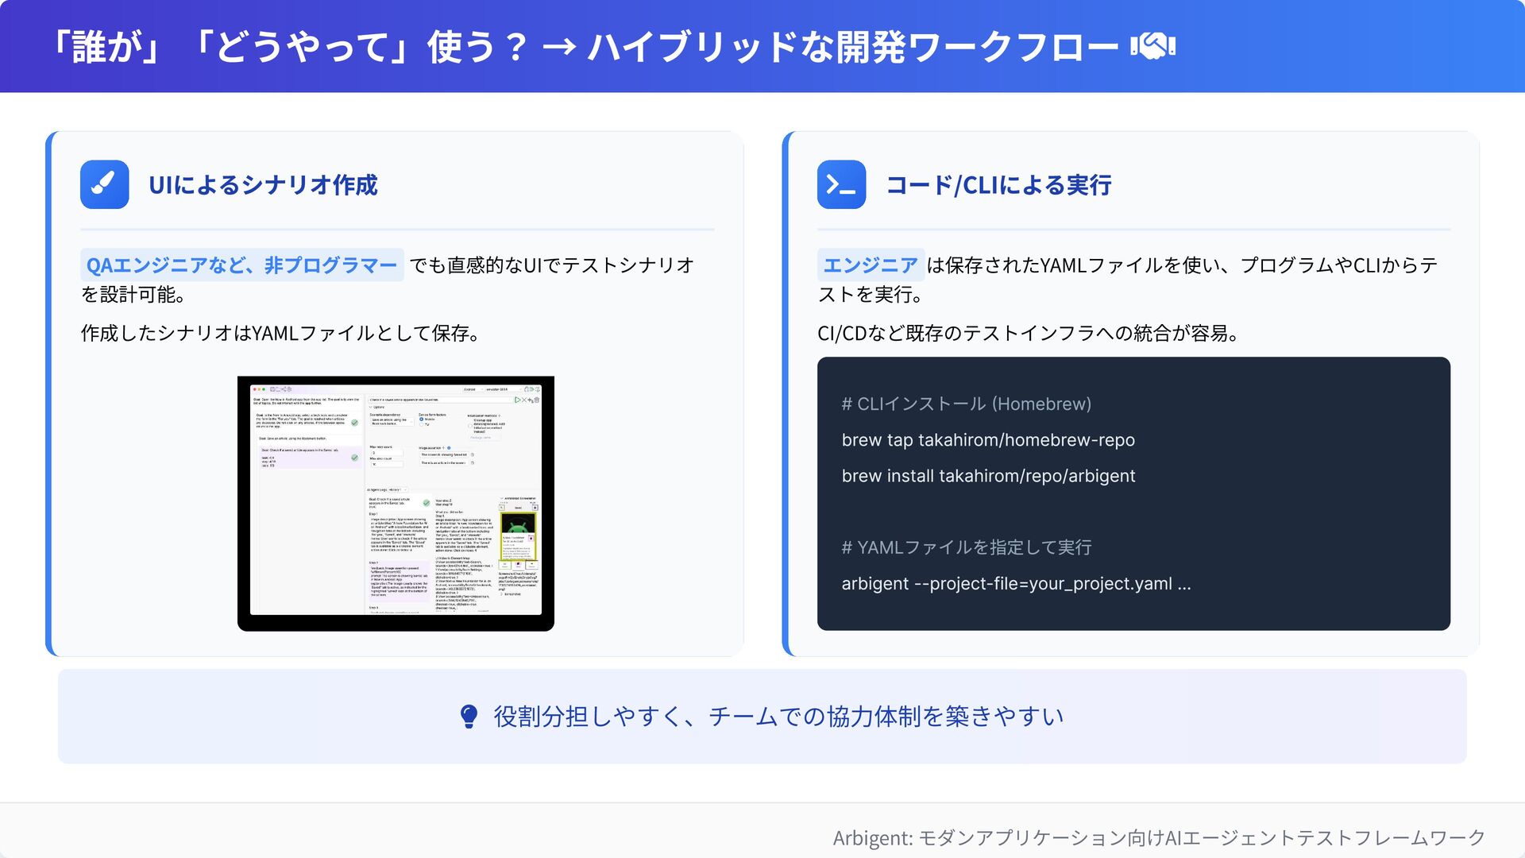Click the annotated Android screenshot thumbnail
This screenshot has height=858, width=1525.
[518, 535]
